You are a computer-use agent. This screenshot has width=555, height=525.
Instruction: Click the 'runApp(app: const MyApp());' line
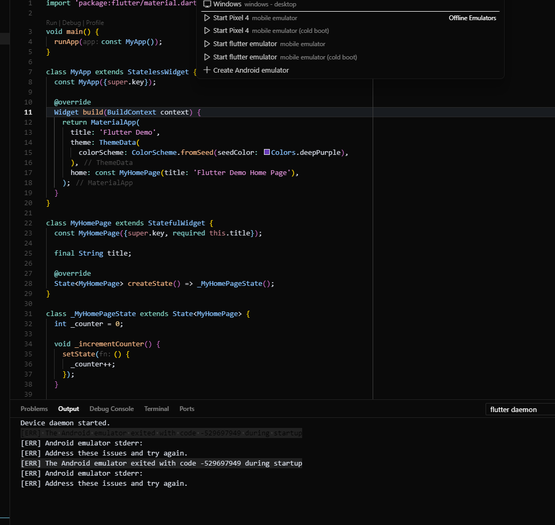click(108, 42)
